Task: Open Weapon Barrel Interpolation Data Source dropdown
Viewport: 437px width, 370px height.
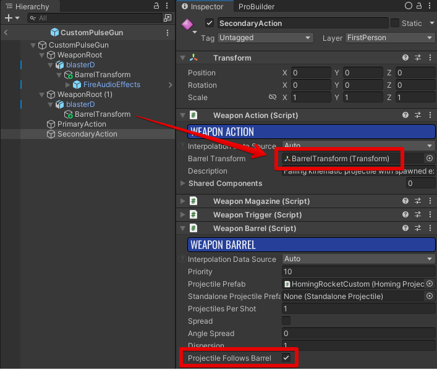Action: 359,259
